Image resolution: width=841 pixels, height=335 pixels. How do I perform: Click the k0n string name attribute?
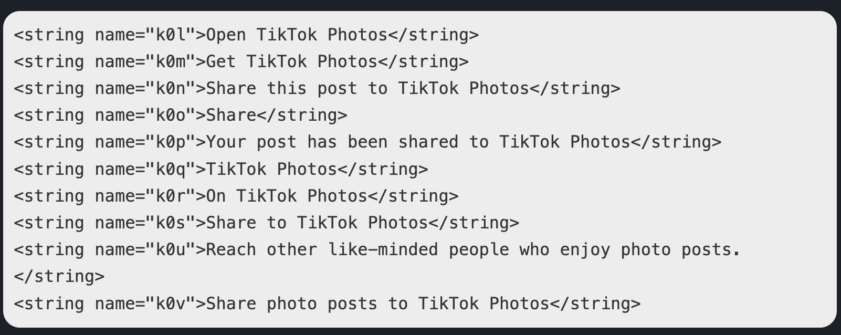(x=145, y=89)
